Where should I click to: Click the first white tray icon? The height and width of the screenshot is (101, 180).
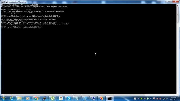135,98
